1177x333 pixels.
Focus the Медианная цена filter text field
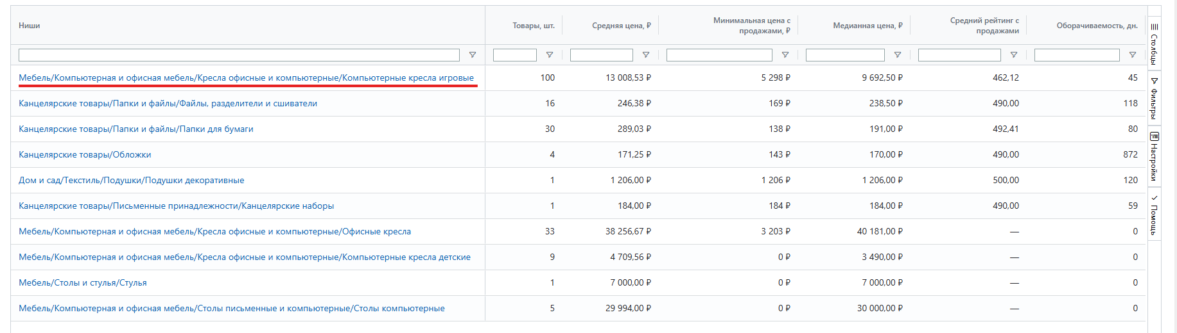point(845,55)
